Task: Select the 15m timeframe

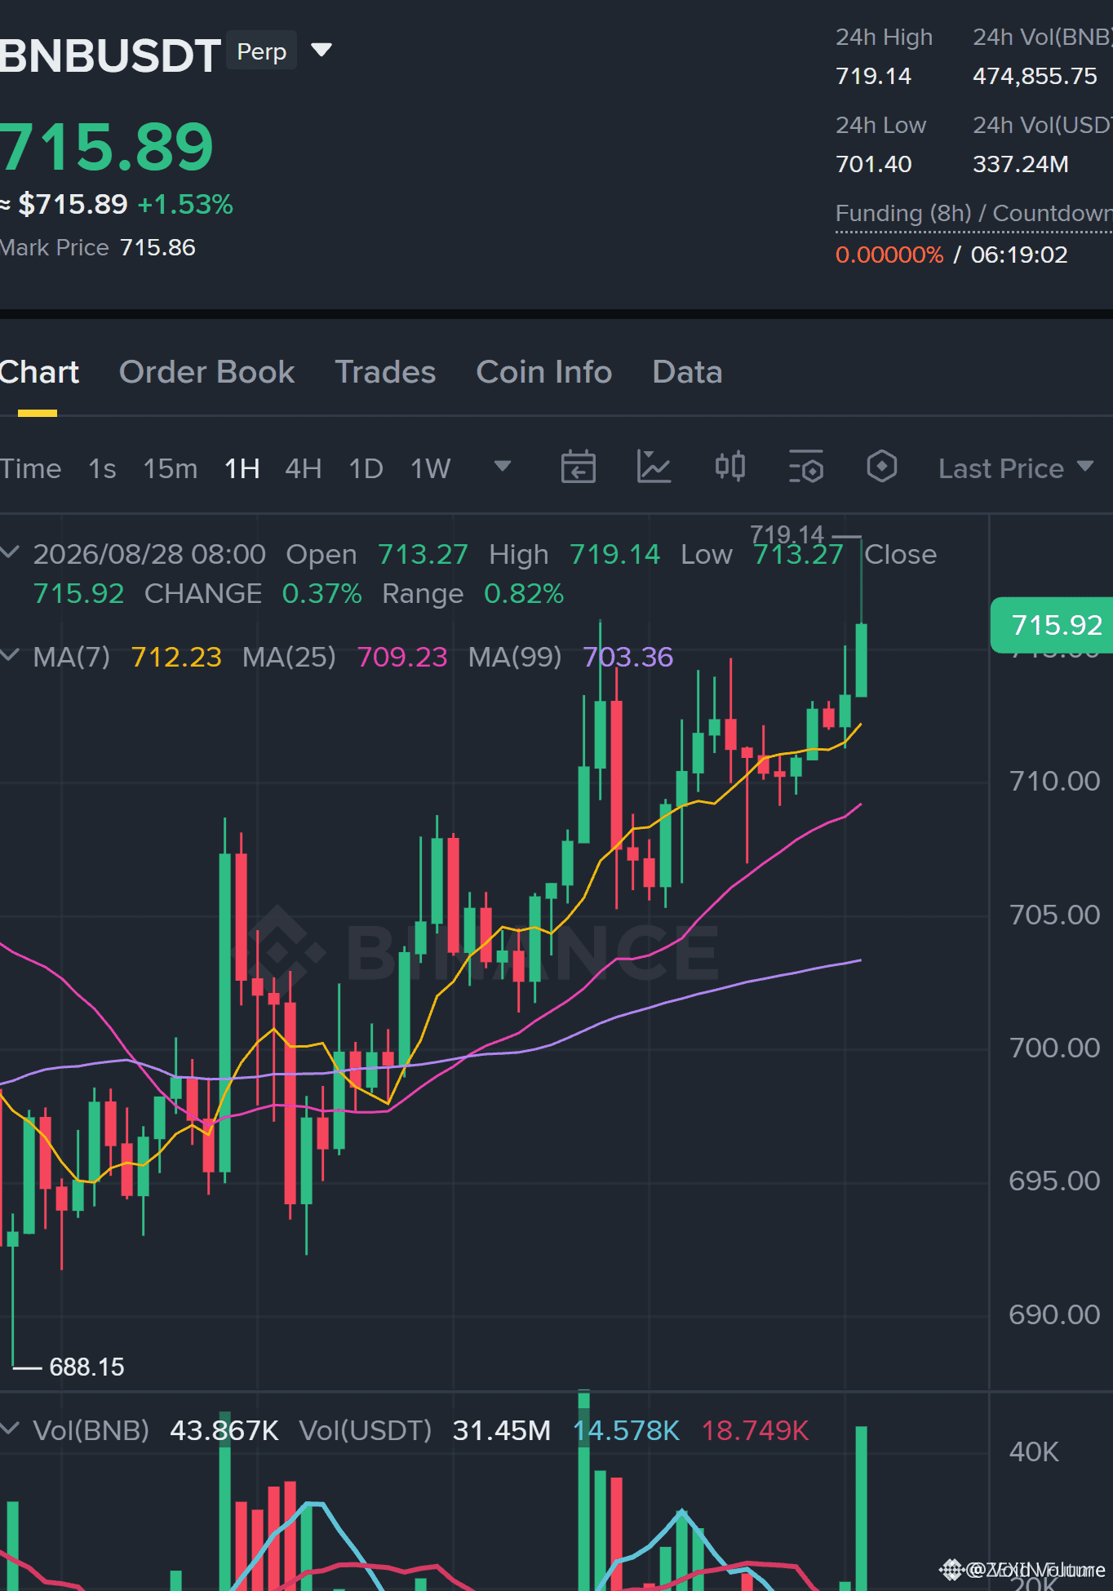Action: tap(170, 469)
